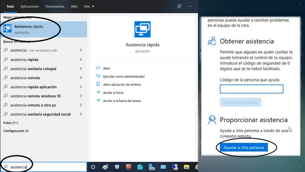Viewport: 305px width, 172px height.
Task: Open the blue picture window taskbar icon
Action: point(163,167)
